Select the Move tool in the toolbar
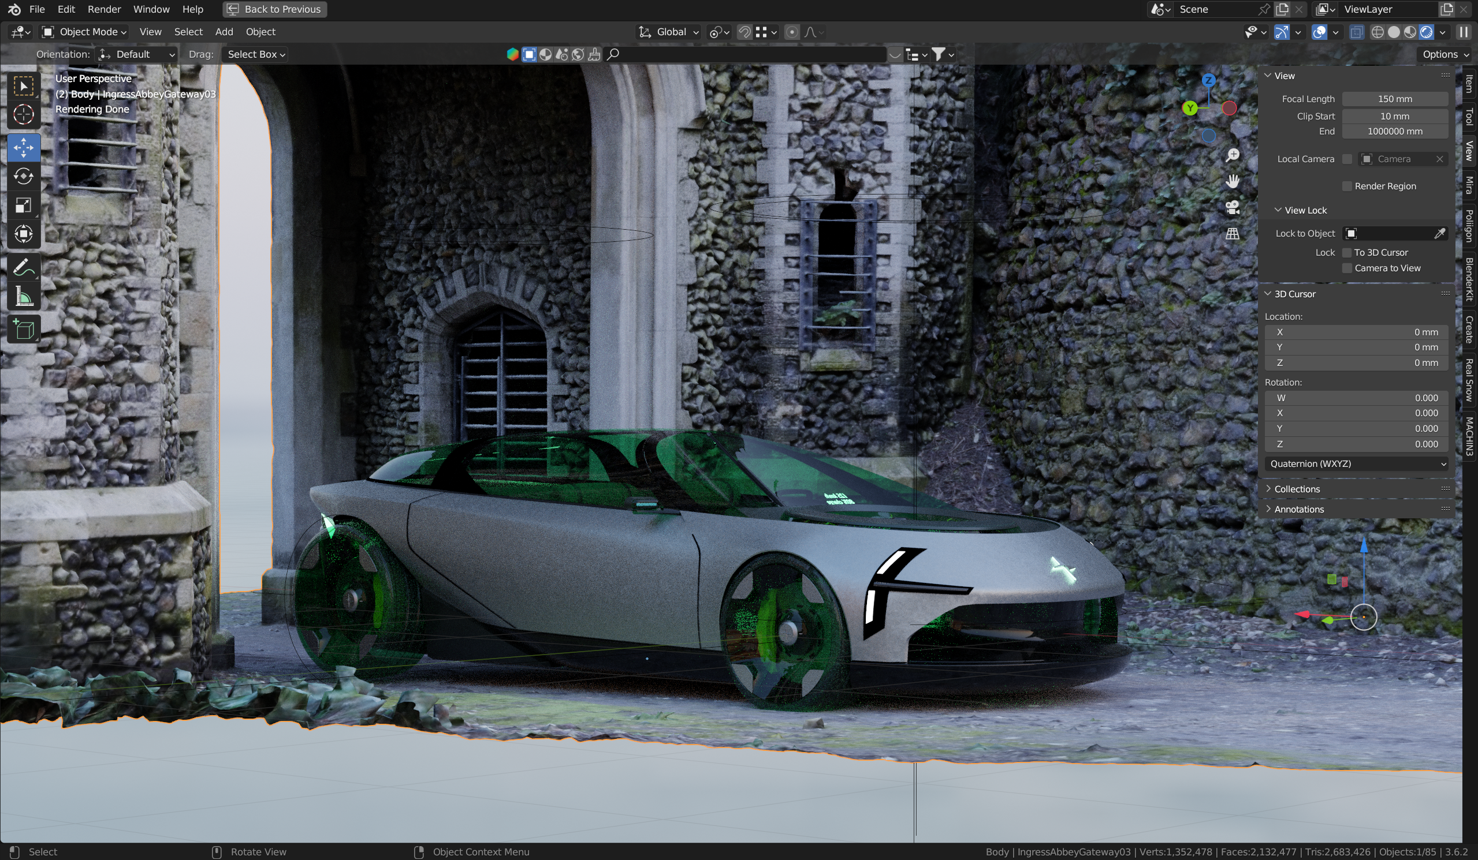The height and width of the screenshot is (860, 1478). (x=24, y=148)
